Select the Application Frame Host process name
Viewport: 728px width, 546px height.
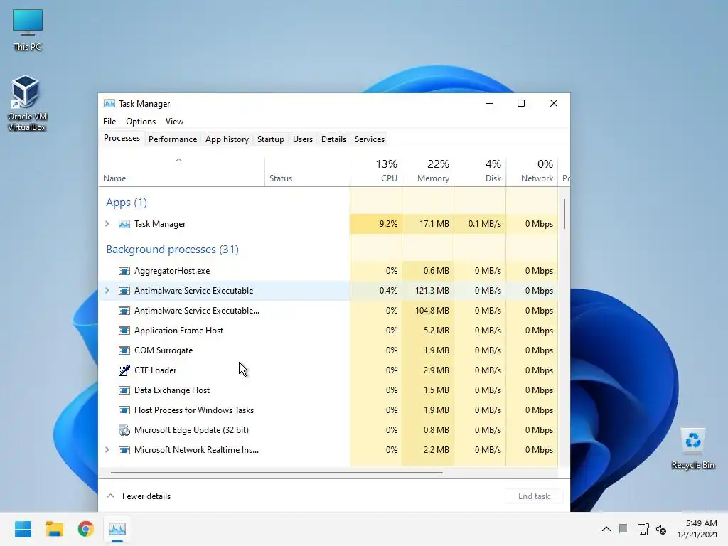click(178, 331)
